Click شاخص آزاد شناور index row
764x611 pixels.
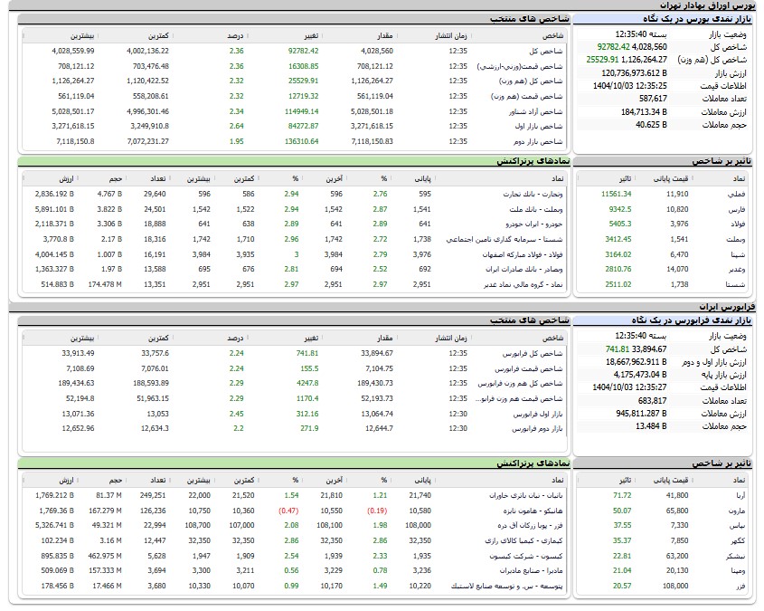click(535, 111)
